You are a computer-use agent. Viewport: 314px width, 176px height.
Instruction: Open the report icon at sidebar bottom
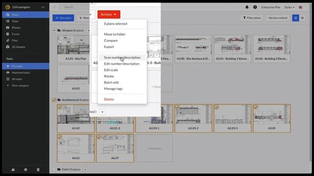point(38,170)
